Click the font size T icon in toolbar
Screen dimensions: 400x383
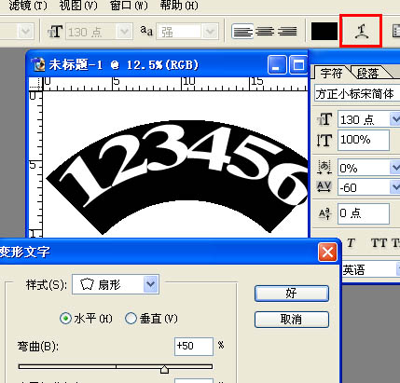55,32
